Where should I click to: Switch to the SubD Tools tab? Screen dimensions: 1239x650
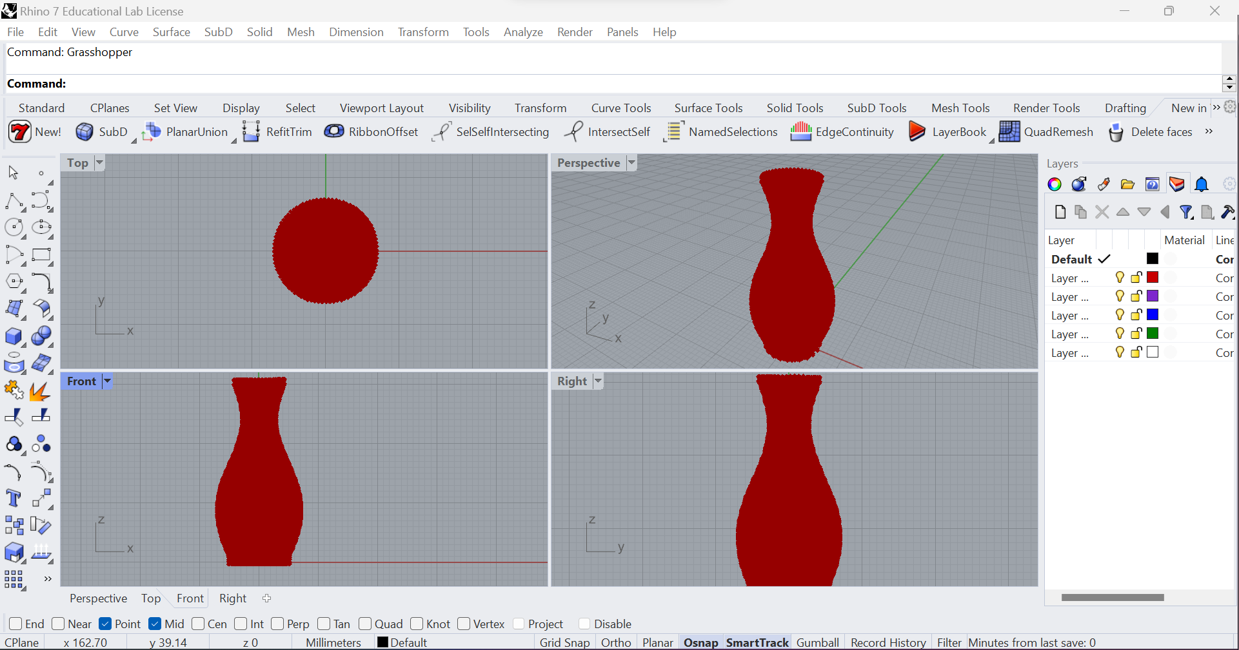(877, 108)
